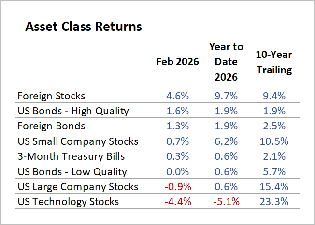Select the Feb 2026 column header
315x225 pixels.
pyautogui.click(x=177, y=62)
